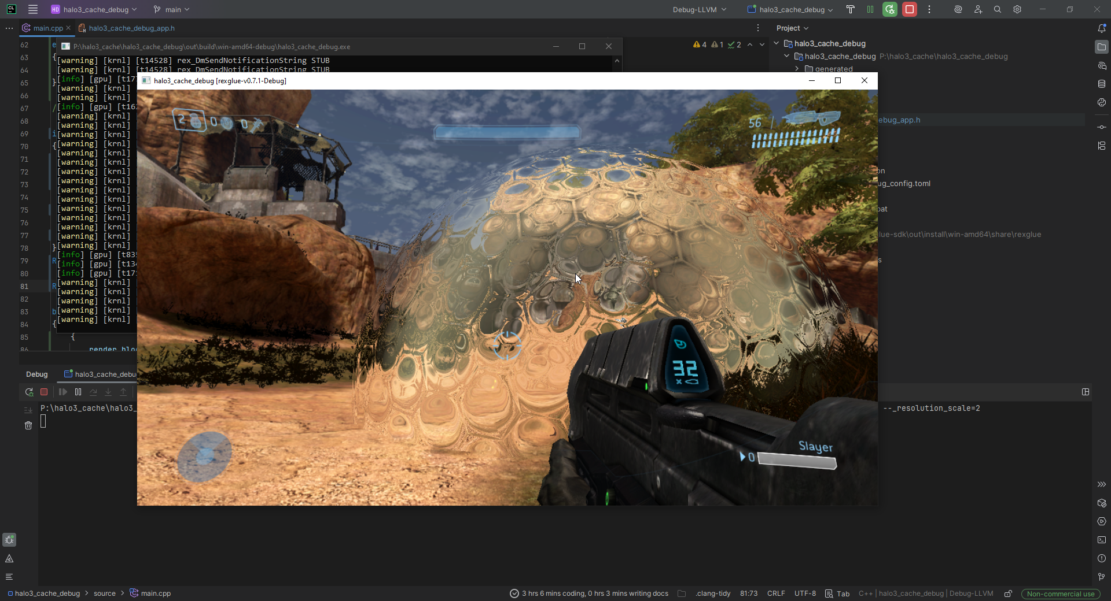Toggle the Project tool window folder icon
Viewport: 1111px width, 601px height.
point(1102,47)
